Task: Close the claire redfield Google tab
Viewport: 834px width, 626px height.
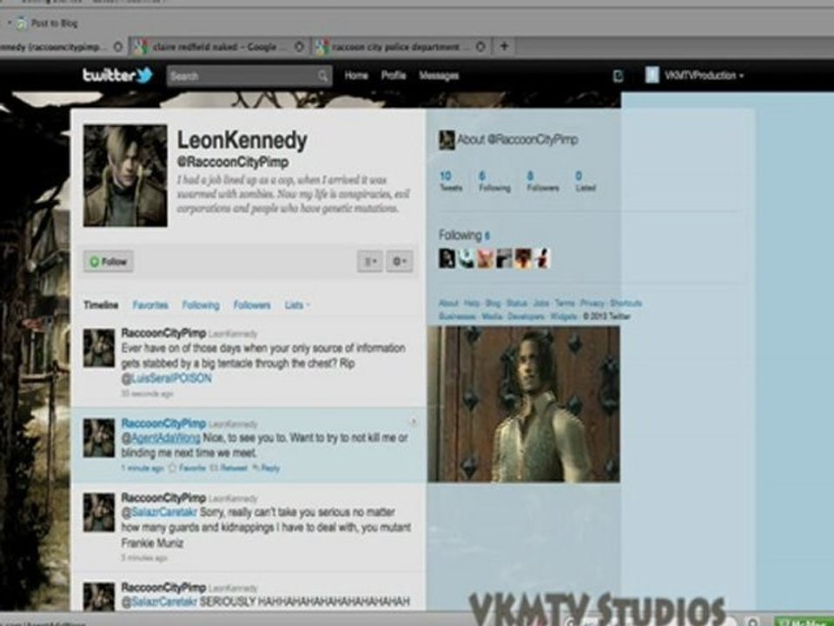Action: point(299,47)
